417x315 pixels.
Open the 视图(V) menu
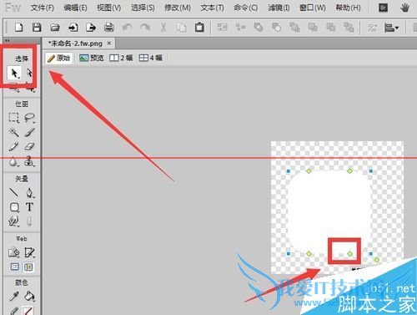(108, 8)
